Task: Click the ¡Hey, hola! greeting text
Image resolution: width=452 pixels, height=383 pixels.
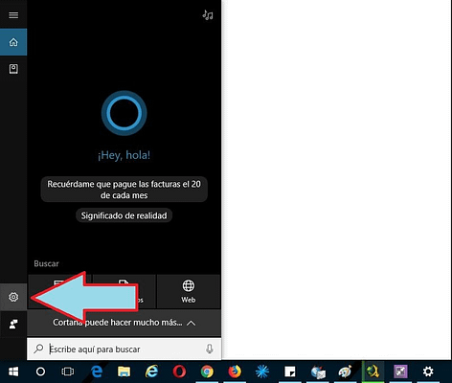Action: pyautogui.click(x=124, y=155)
